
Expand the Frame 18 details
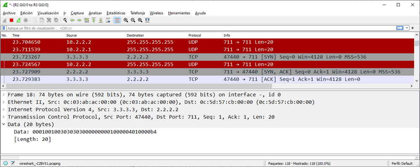click(x=3, y=94)
